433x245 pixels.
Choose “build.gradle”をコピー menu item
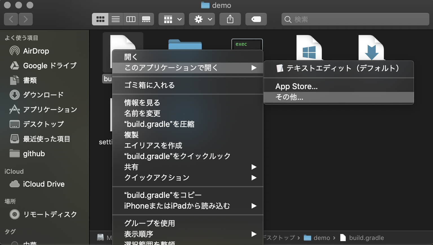[188, 195]
